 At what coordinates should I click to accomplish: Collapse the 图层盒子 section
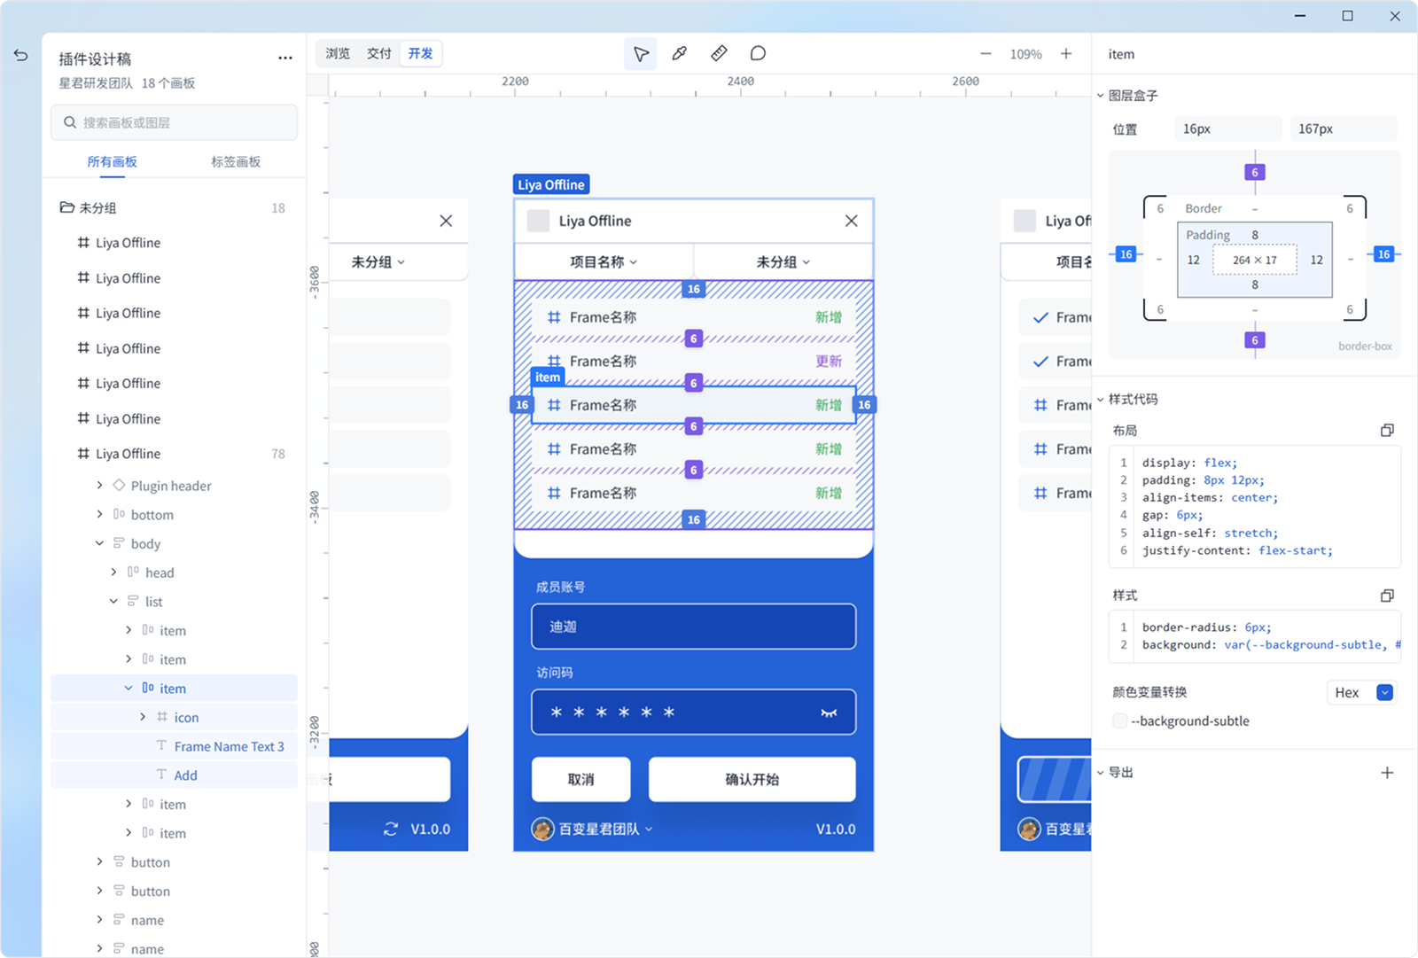tap(1101, 96)
